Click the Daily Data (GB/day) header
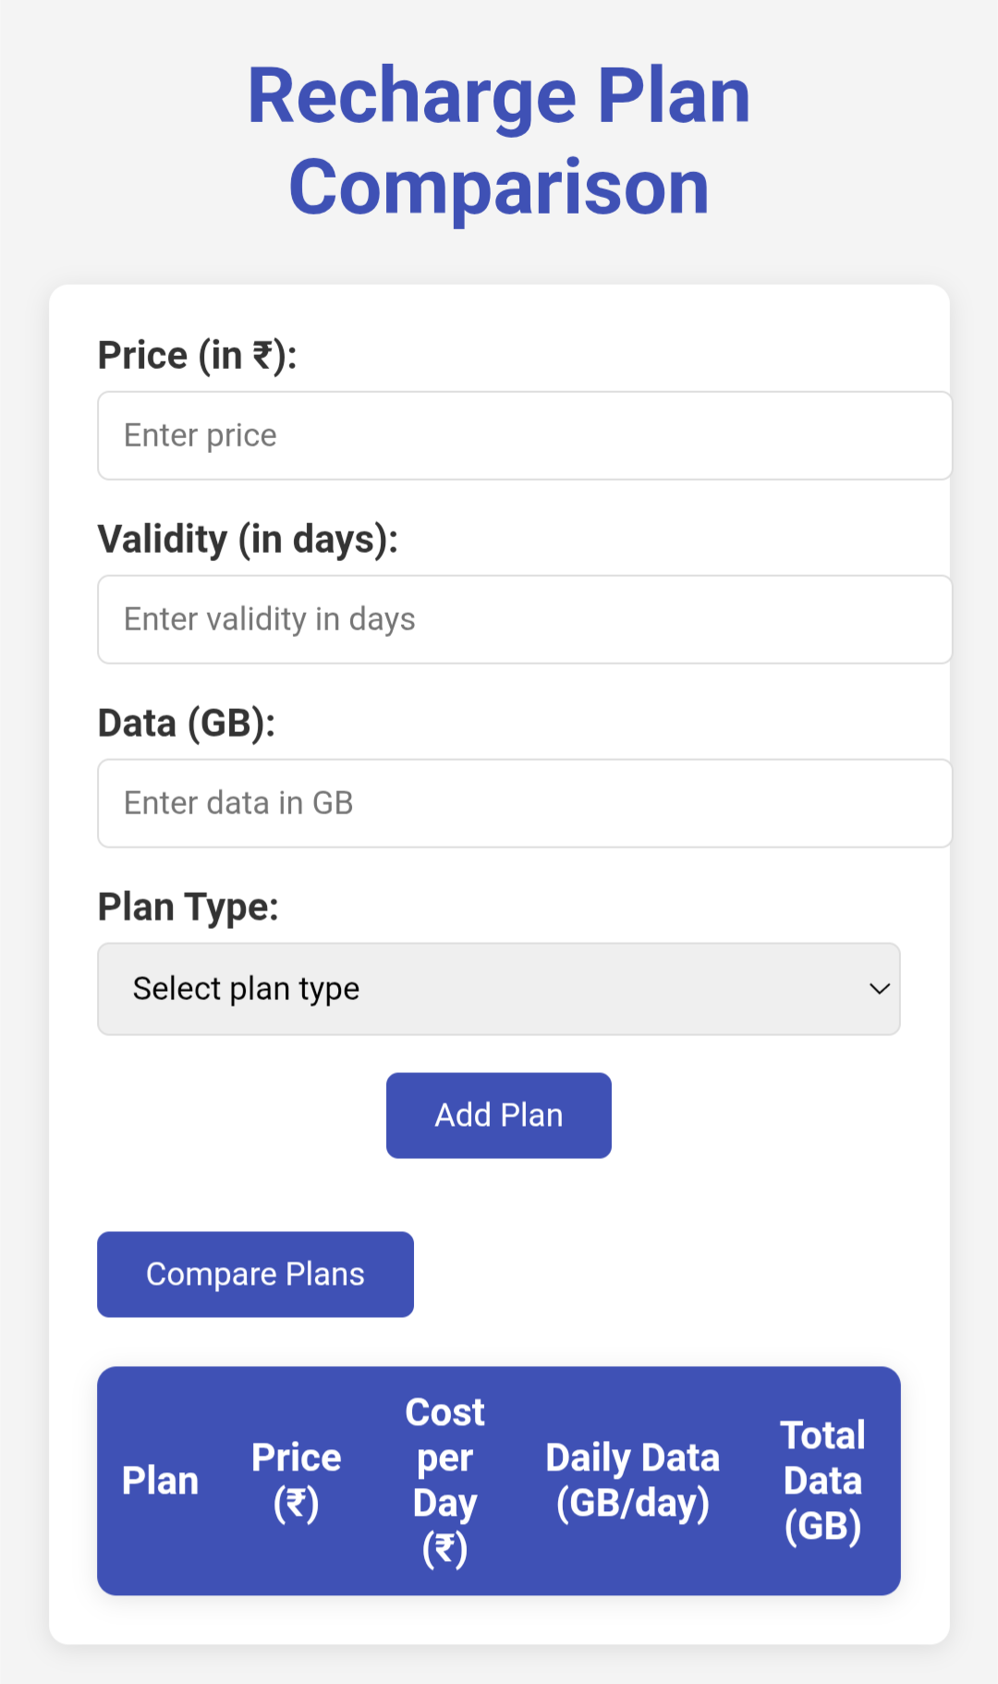998x1684 pixels. [633, 1481]
